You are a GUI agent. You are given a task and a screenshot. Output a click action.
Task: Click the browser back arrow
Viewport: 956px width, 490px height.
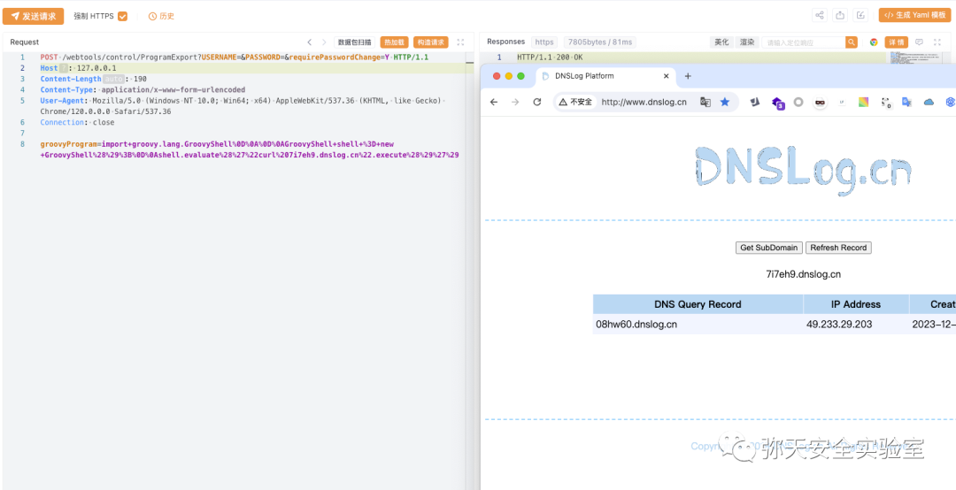[494, 102]
